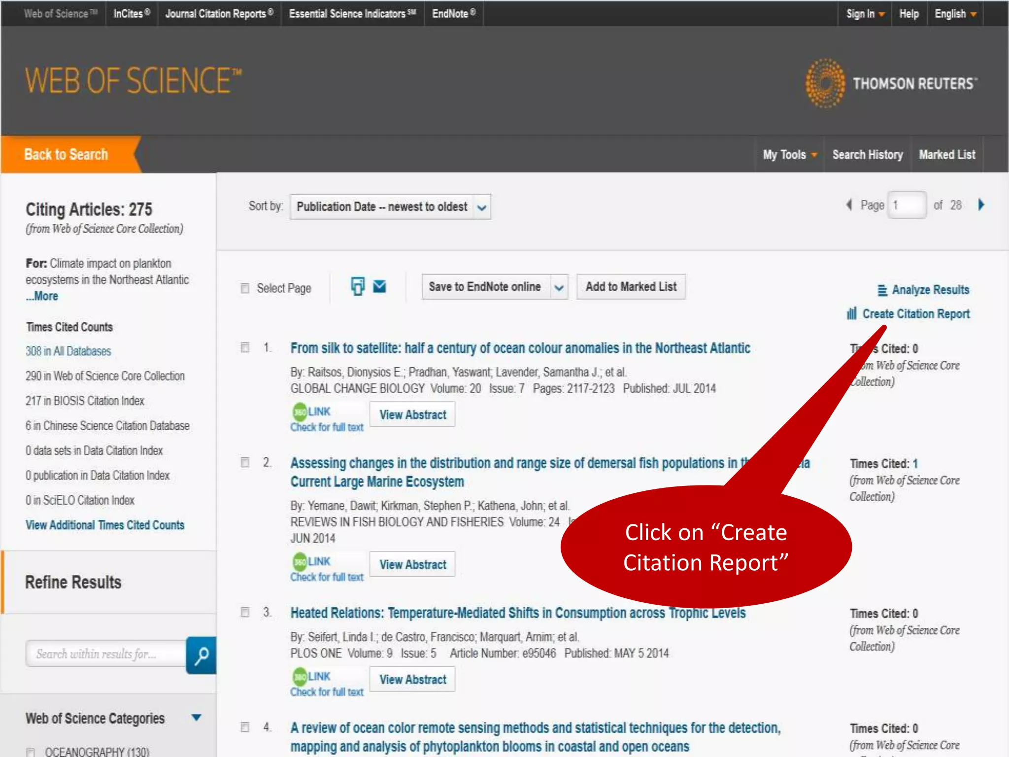The width and height of the screenshot is (1009, 757).
Task: Open Search History
Action: [x=868, y=155]
